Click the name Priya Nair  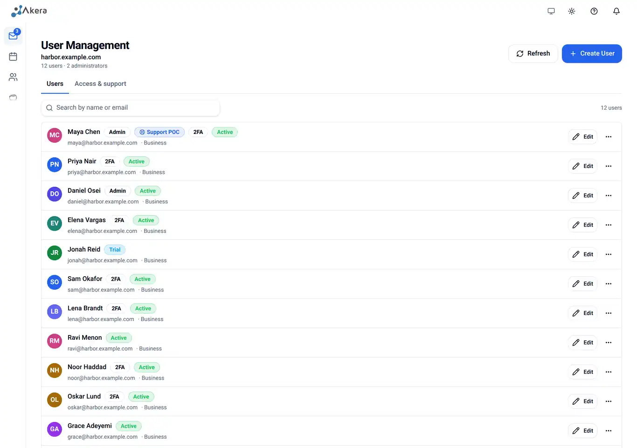[x=82, y=161]
